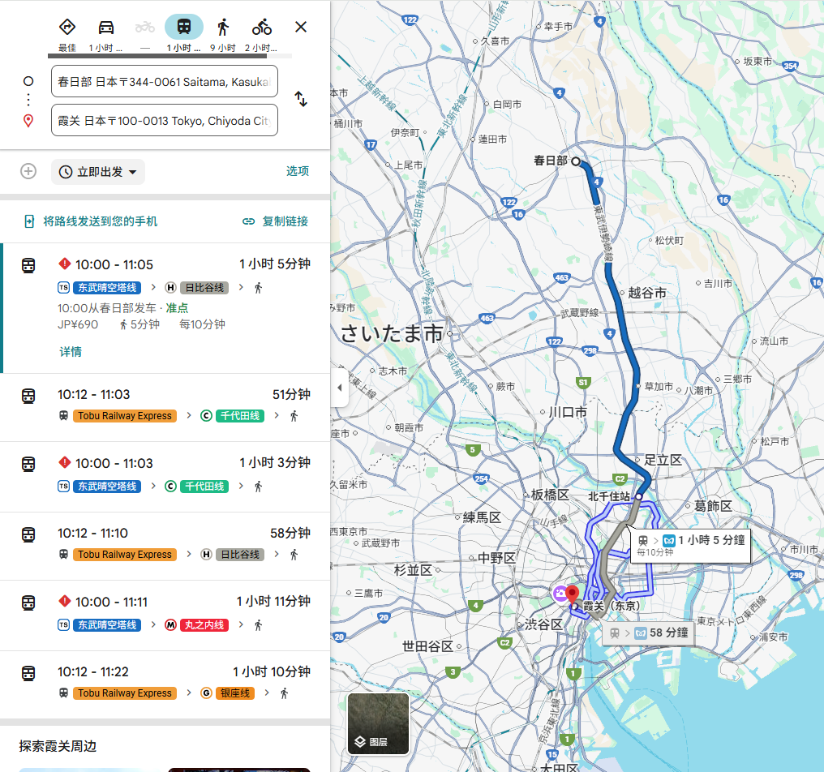Expand 详情 for the 10:00 - 11:05 route
This screenshot has width=824, height=772.
(71, 352)
